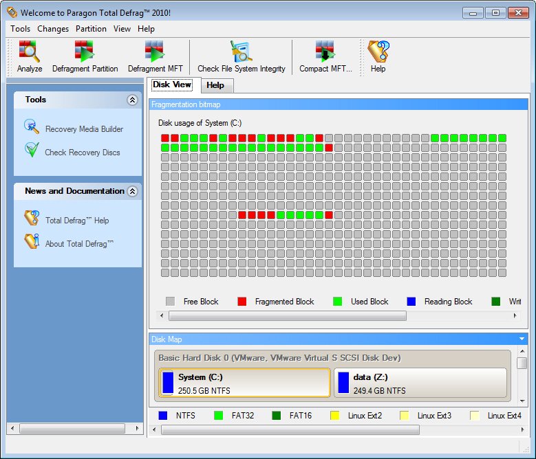The image size is (536, 459).
Task: Collapse News and Documentation panel
Action: pyautogui.click(x=133, y=192)
